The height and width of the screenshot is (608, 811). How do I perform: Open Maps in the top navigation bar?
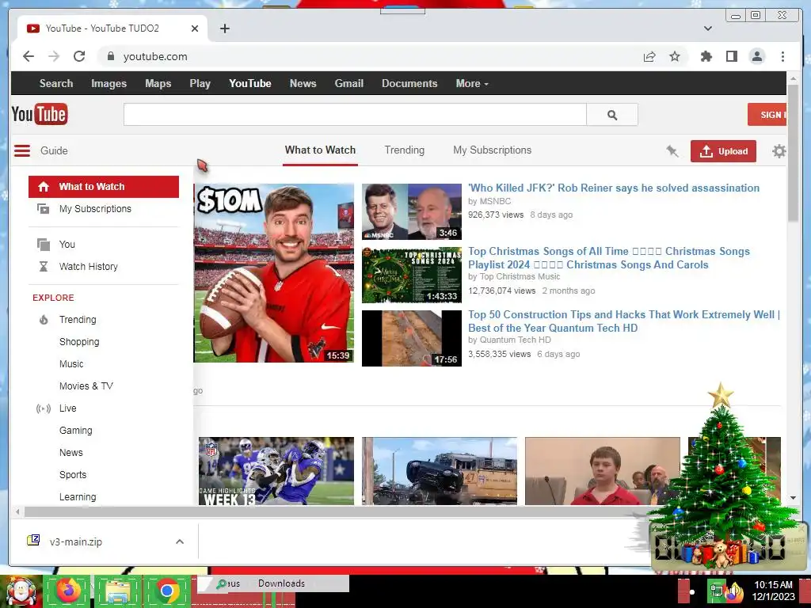pyautogui.click(x=158, y=83)
